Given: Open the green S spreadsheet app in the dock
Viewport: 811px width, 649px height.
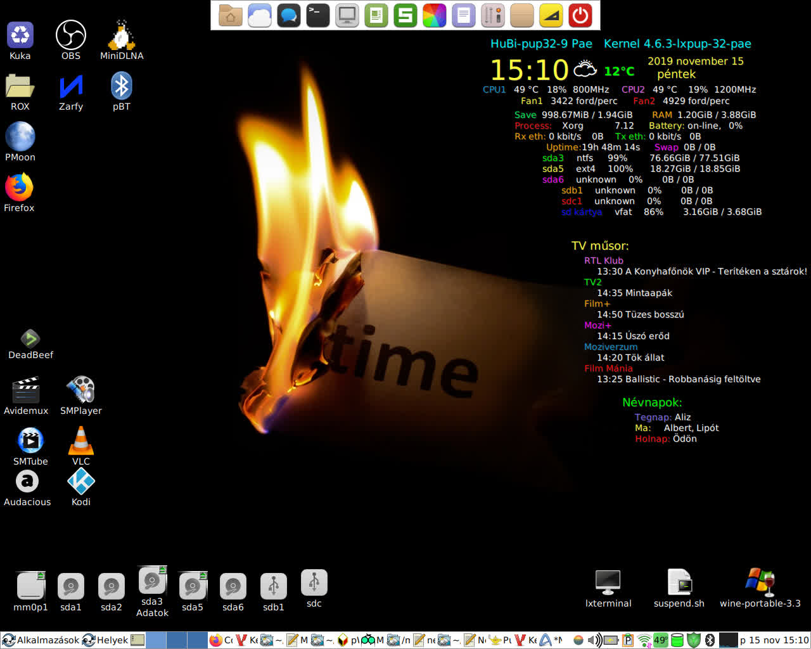Looking at the screenshot, I should click(405, 15).
